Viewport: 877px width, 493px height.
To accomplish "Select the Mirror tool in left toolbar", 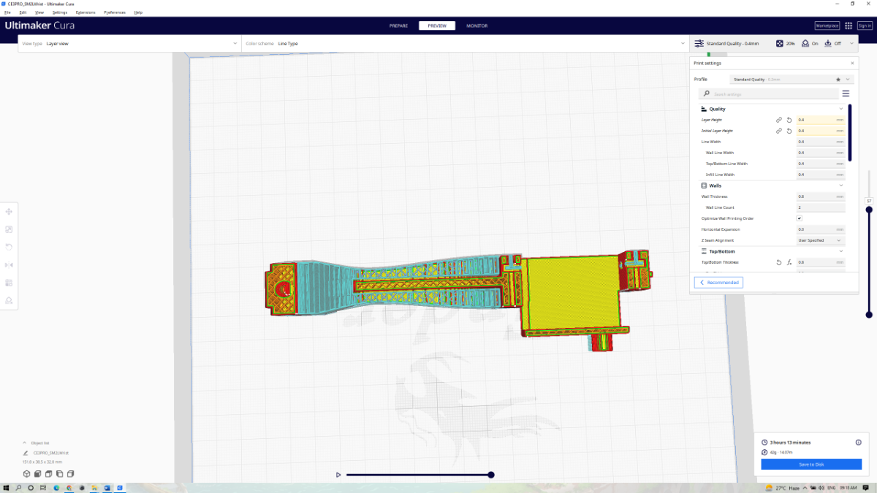I will [9, 264].
